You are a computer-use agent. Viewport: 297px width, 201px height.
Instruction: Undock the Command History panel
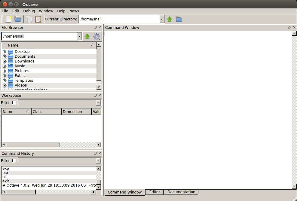[95, 153]
